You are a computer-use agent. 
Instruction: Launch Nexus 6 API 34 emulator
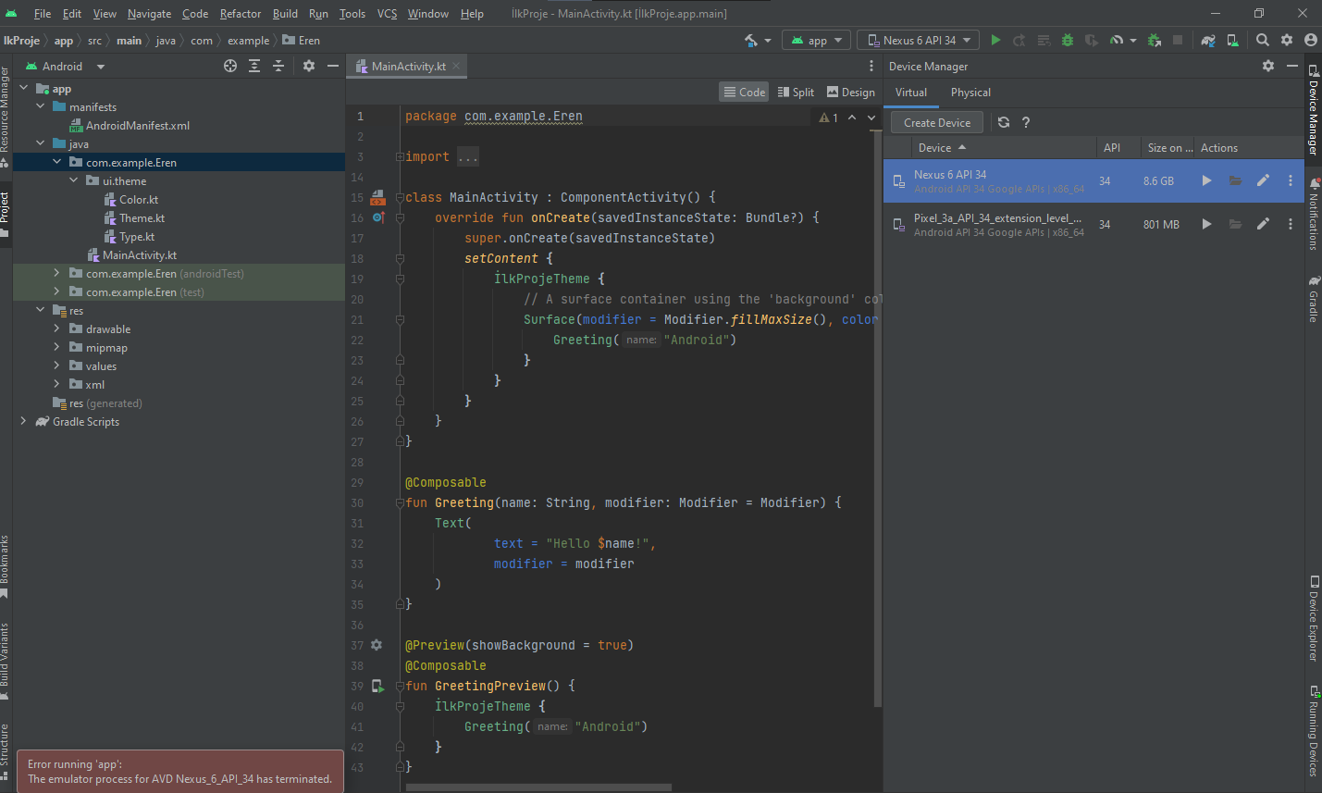point(1206,180)
